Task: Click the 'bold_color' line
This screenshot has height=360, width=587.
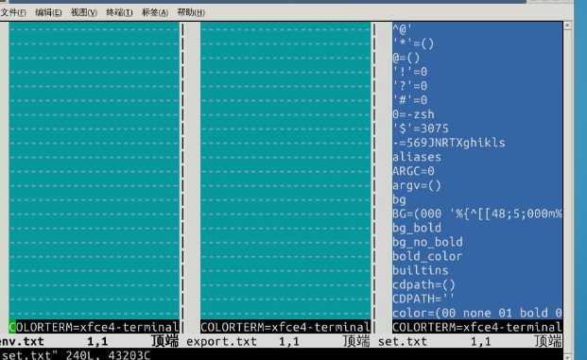Action: point(427,256)
